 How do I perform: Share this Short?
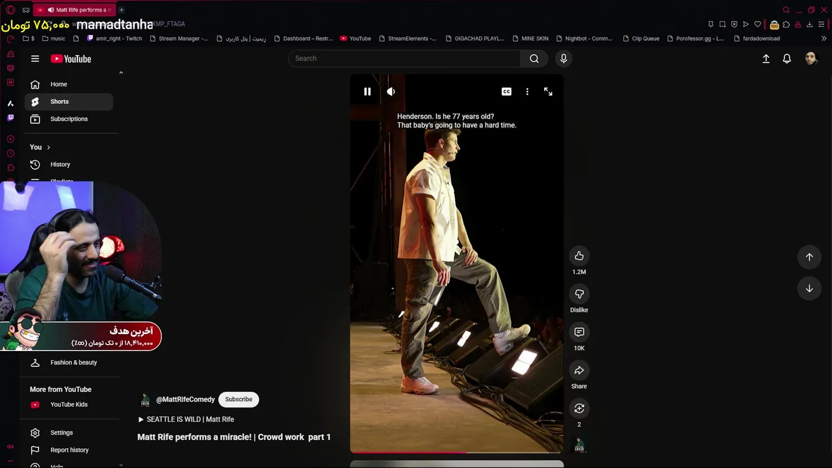click(x=579, y=370)
